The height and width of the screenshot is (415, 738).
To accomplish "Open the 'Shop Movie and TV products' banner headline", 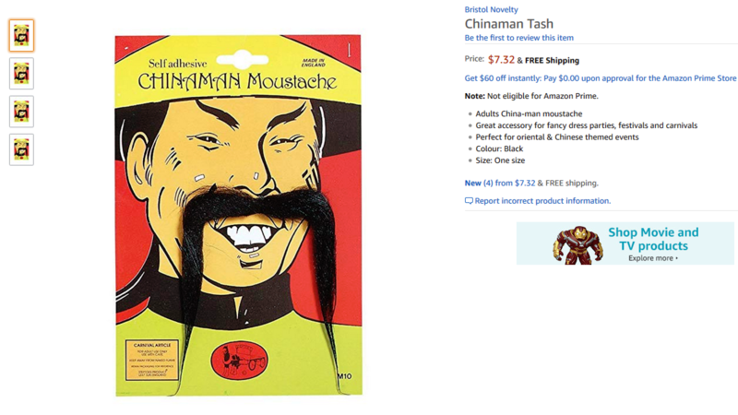I will pyautogui.click(x=653, y=239).
